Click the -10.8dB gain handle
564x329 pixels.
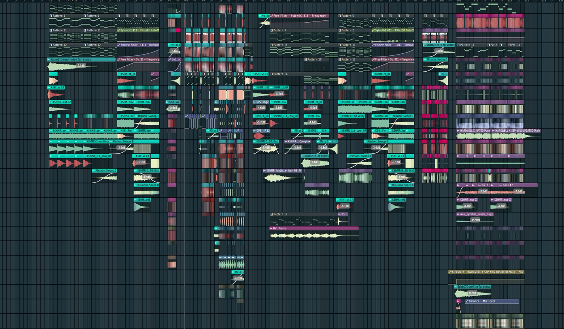click(x=323, y=148)
